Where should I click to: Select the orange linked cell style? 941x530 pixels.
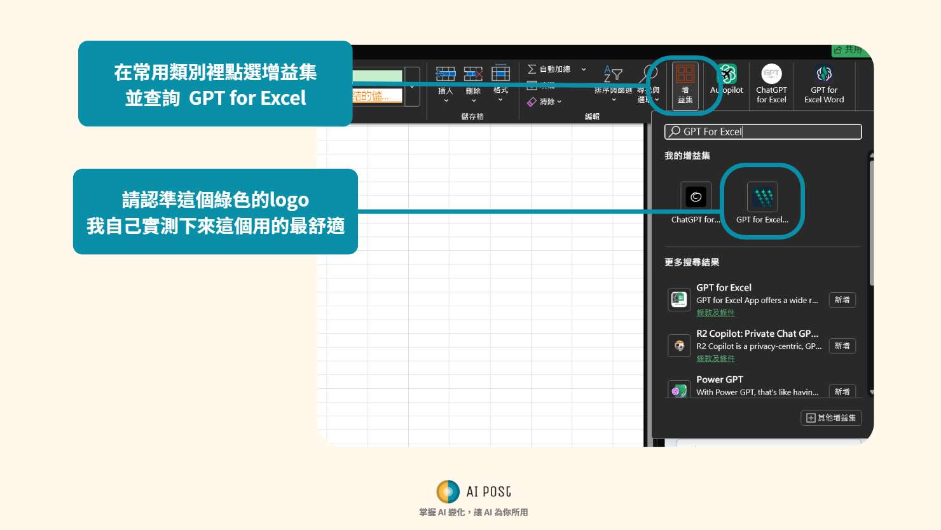coord(377,95)
